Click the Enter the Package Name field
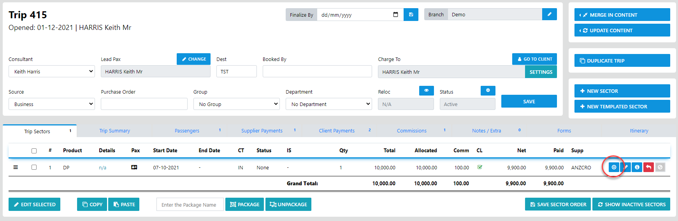678x221 pixels. 190,204
